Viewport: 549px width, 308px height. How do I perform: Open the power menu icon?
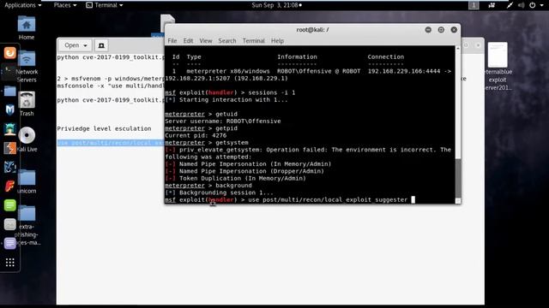click(x=532, y=5)
